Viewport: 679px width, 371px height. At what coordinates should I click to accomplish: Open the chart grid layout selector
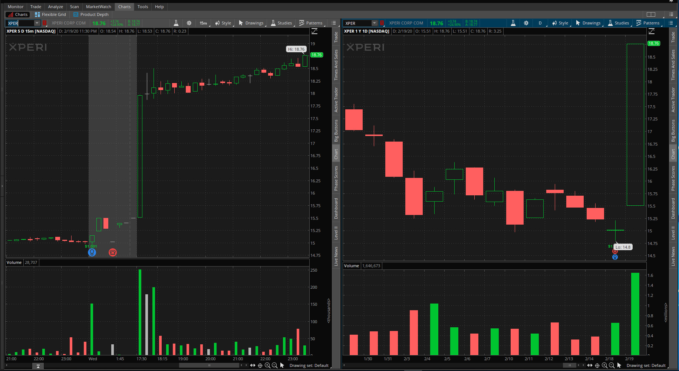click(x=651, y=14)
